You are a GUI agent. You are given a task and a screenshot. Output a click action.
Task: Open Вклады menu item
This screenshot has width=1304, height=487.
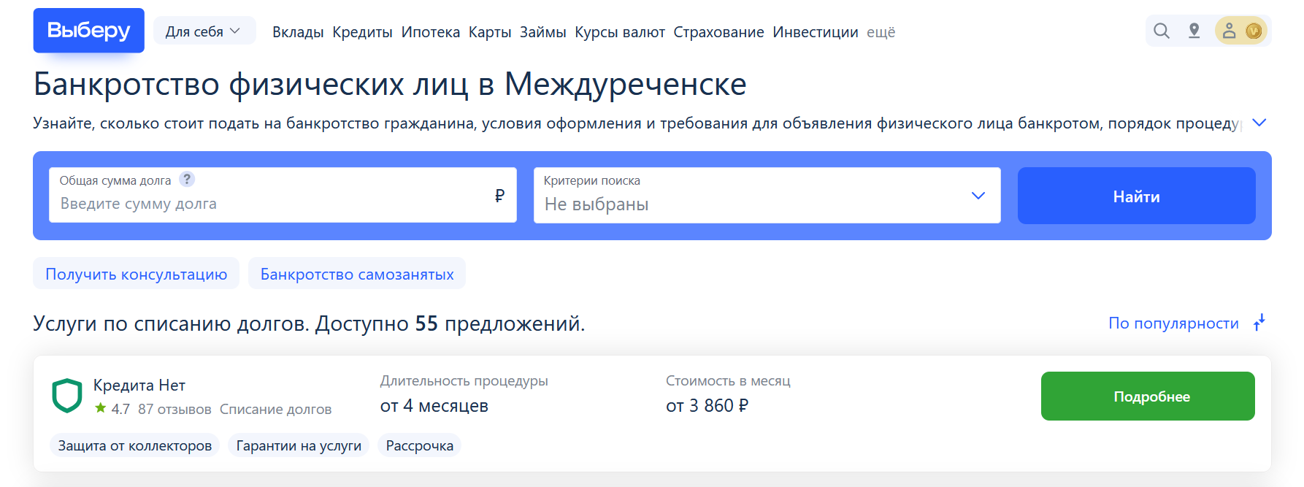click(x=298, y=32)
